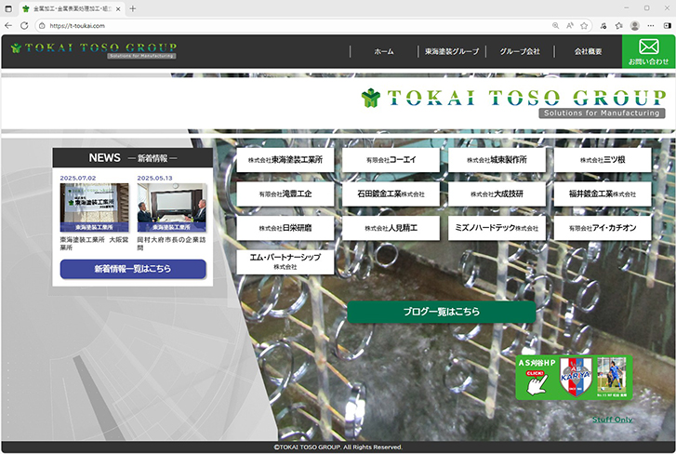Open the browser profile avatar

click(x=635, y=25)
